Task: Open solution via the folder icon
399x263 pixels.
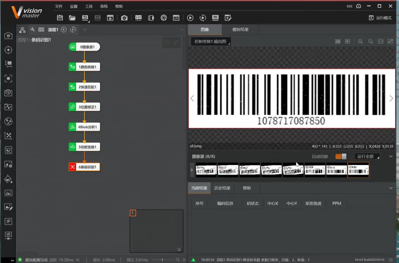Action: click(x=72, y=18)
